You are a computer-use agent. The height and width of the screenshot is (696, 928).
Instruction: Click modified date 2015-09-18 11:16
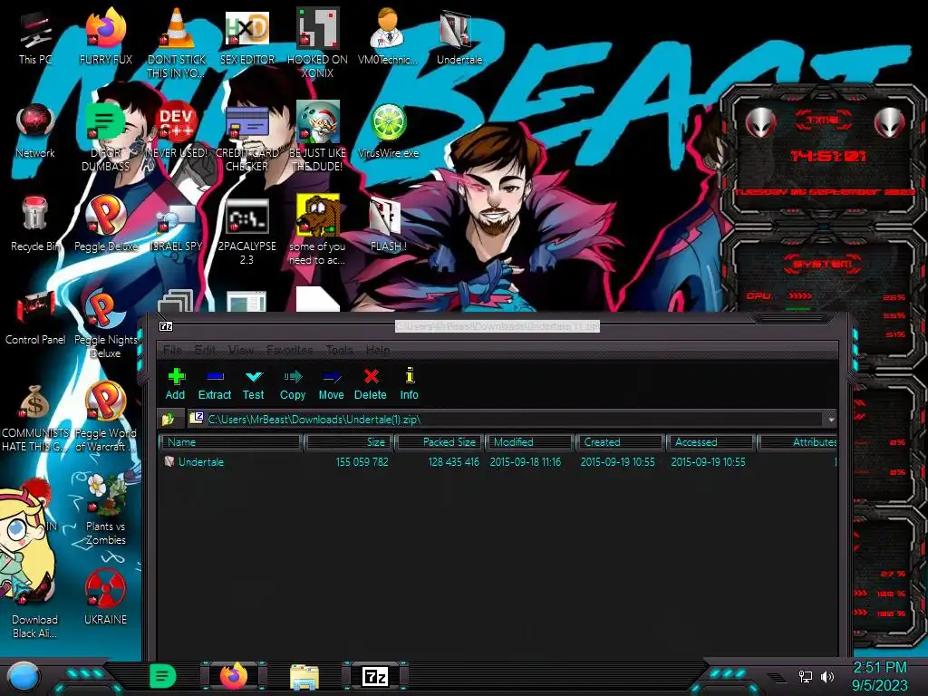tap(525, 461)
